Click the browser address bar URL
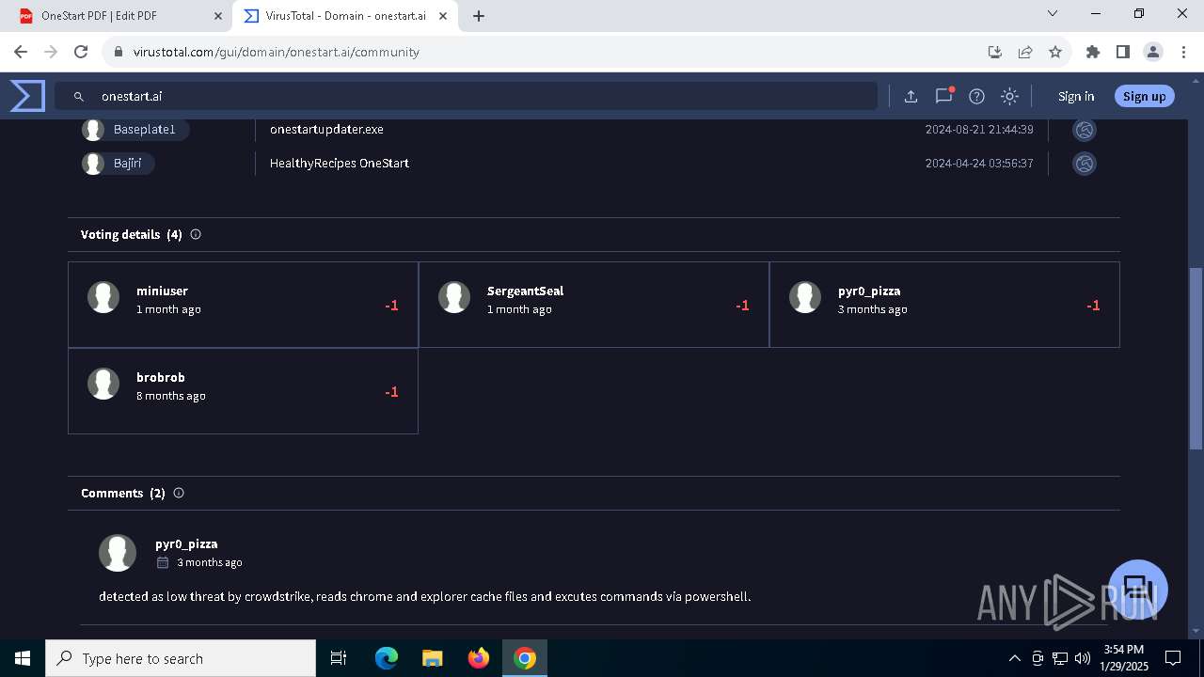 (x=278, y=52)
